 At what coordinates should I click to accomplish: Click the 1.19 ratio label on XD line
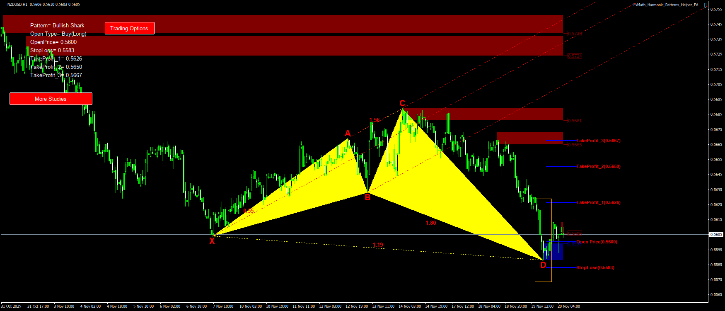tap(377, 245)
